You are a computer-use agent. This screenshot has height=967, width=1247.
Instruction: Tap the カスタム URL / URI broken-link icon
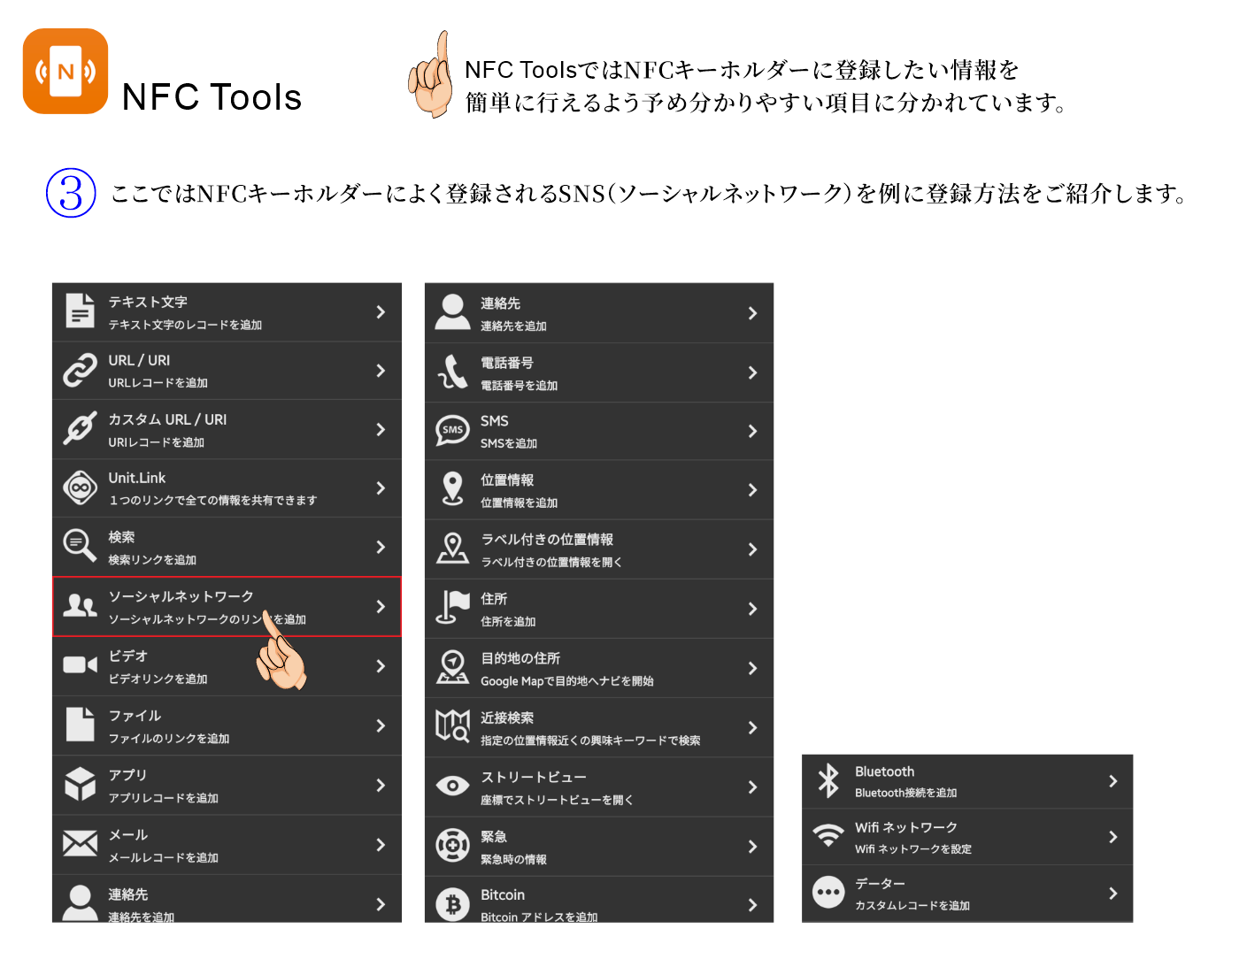click(80, 428)
